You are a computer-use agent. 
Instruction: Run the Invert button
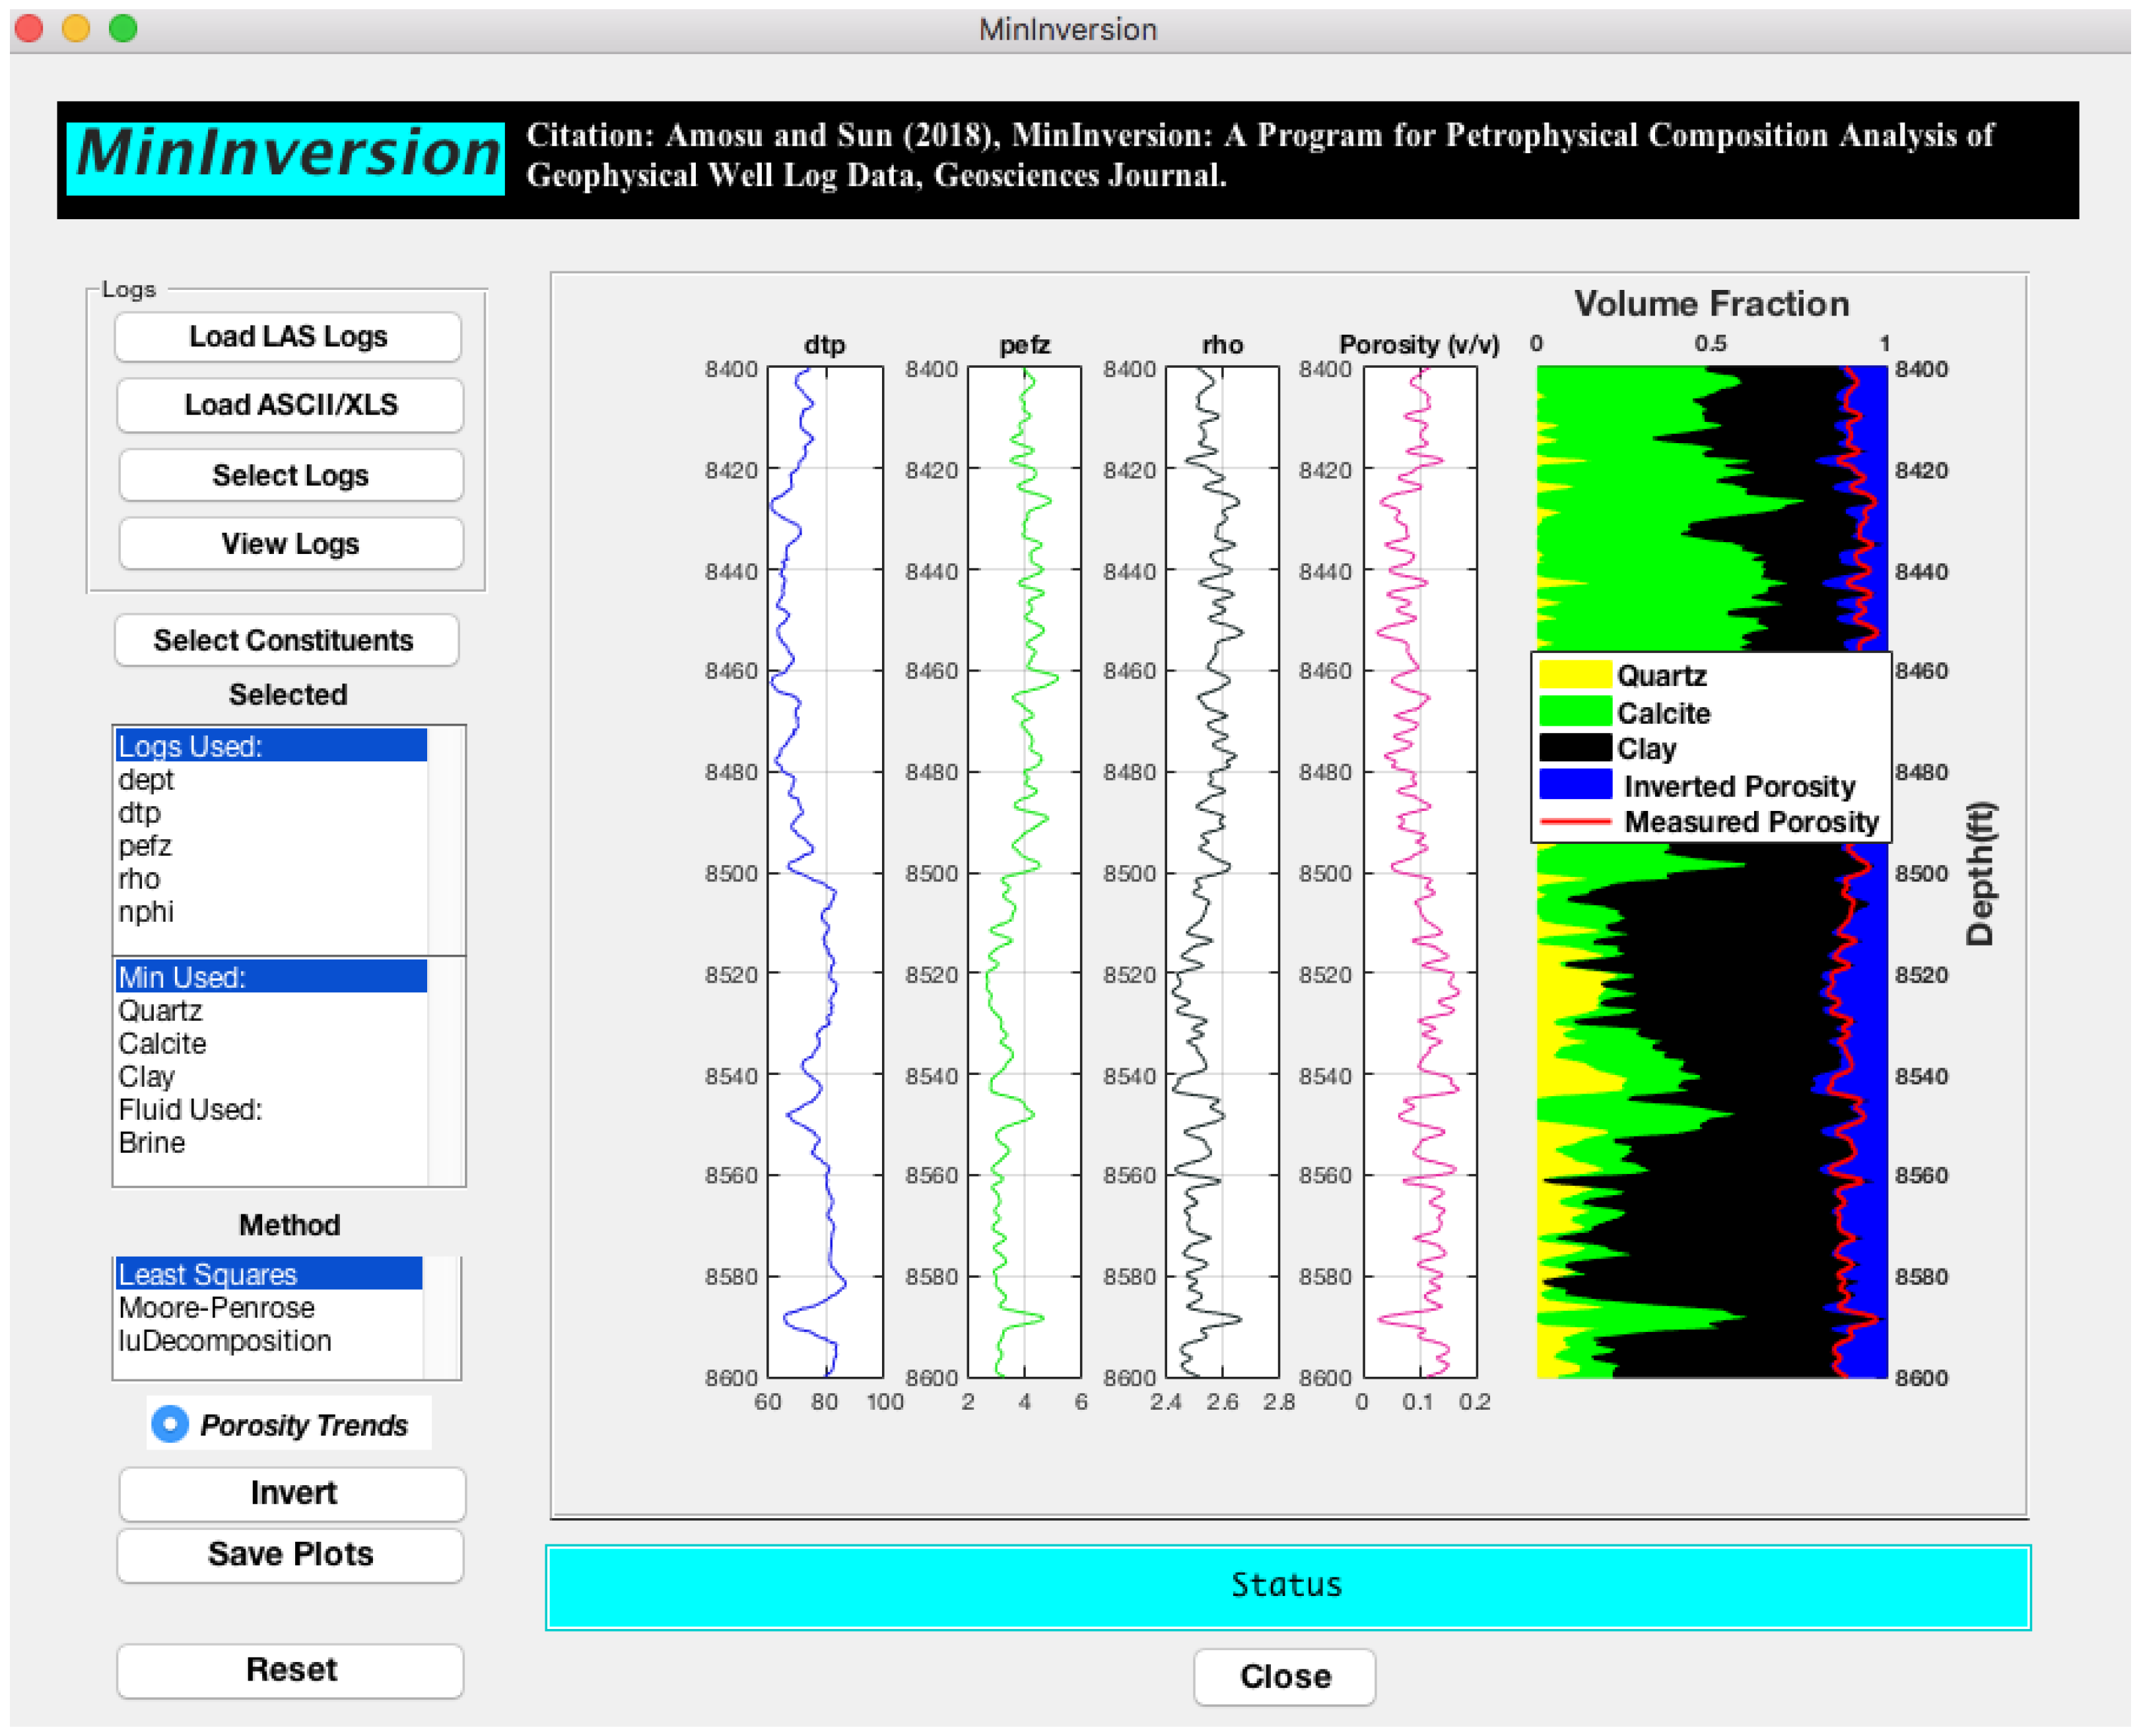point(292,1493)
